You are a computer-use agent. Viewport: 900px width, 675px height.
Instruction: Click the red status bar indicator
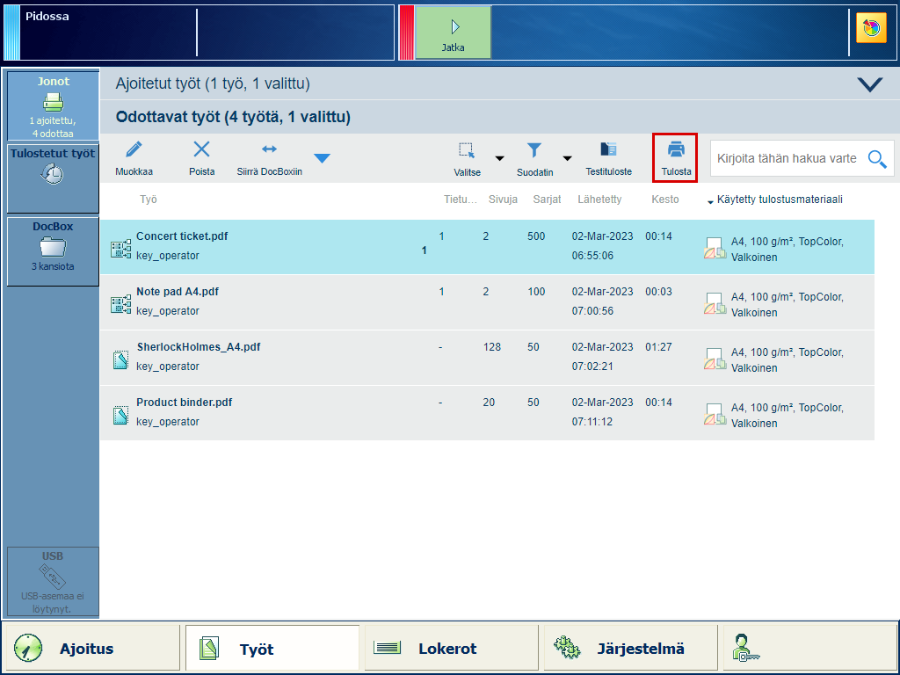pyautogui.click(x=406, y=33)
